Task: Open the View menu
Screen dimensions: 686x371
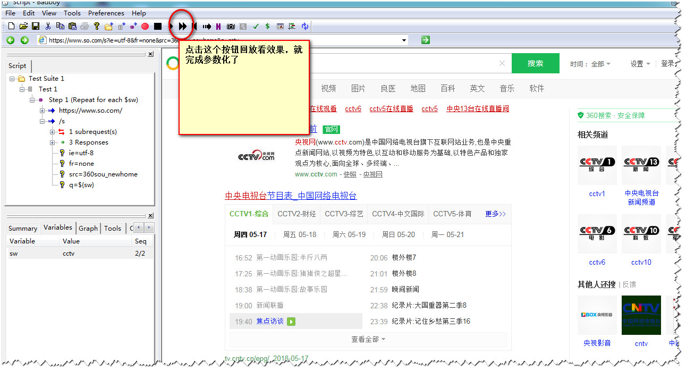Action: [x=49, y=13]
